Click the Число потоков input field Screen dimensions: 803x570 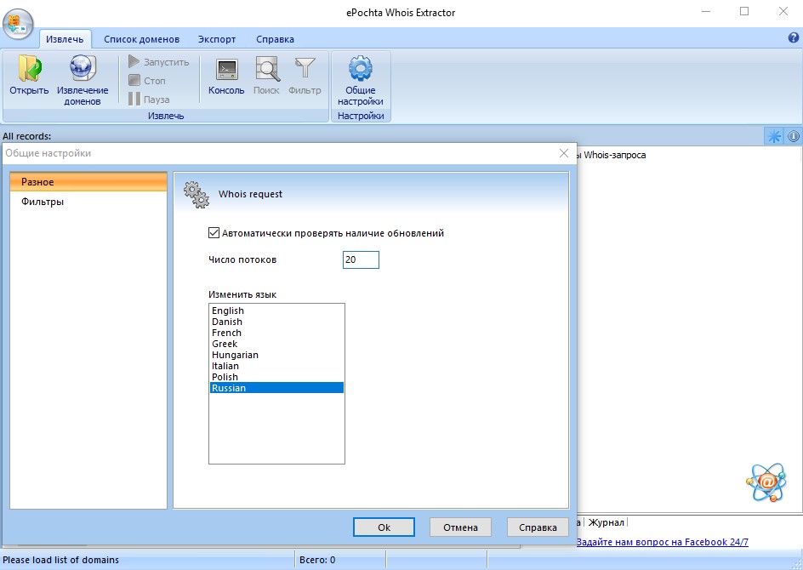pos(361,260)
